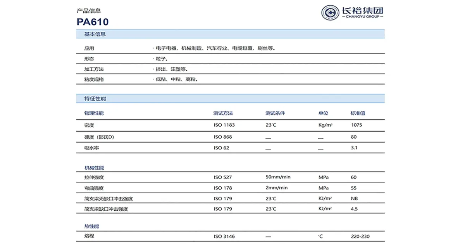
Task: Click the Kg/m³ unit cell
Action: tap(326, 125)
